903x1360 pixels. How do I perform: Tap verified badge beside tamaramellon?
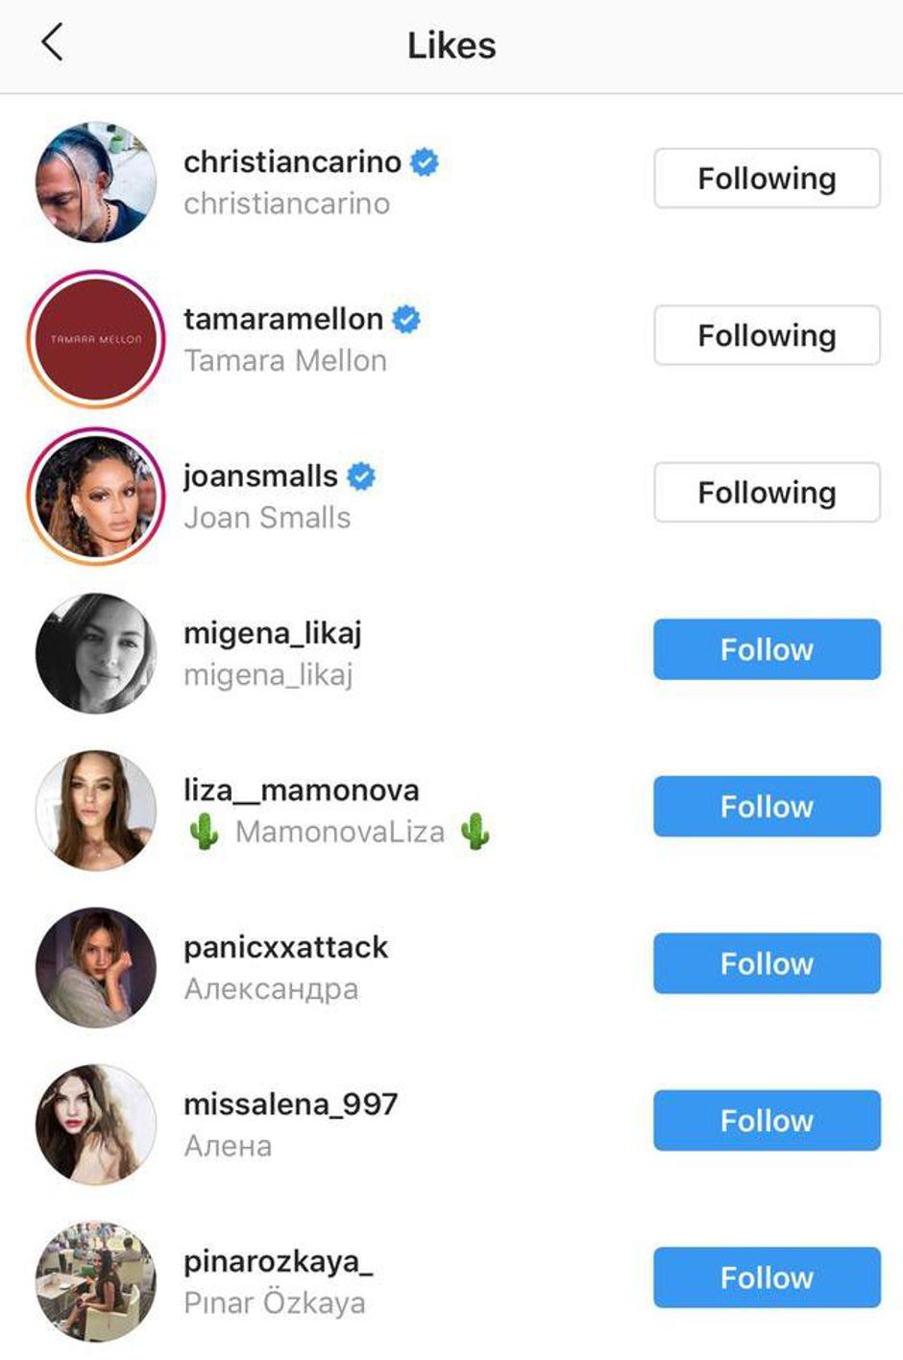[x=406, y=319]
